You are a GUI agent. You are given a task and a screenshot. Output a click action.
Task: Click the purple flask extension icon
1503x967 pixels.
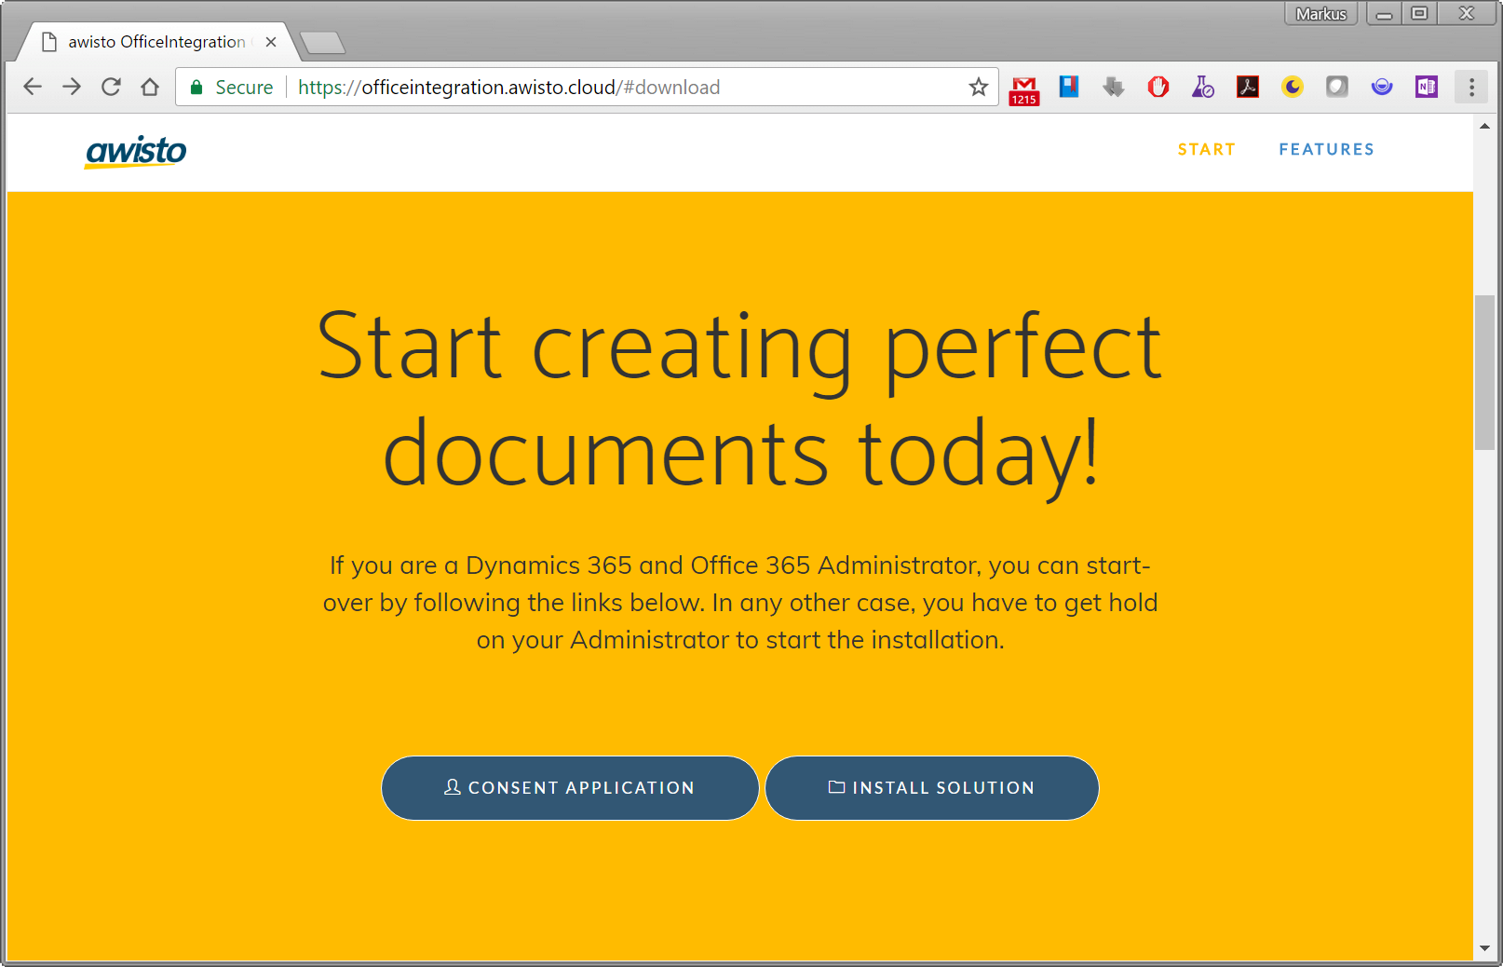click(x=1203, y=87)
